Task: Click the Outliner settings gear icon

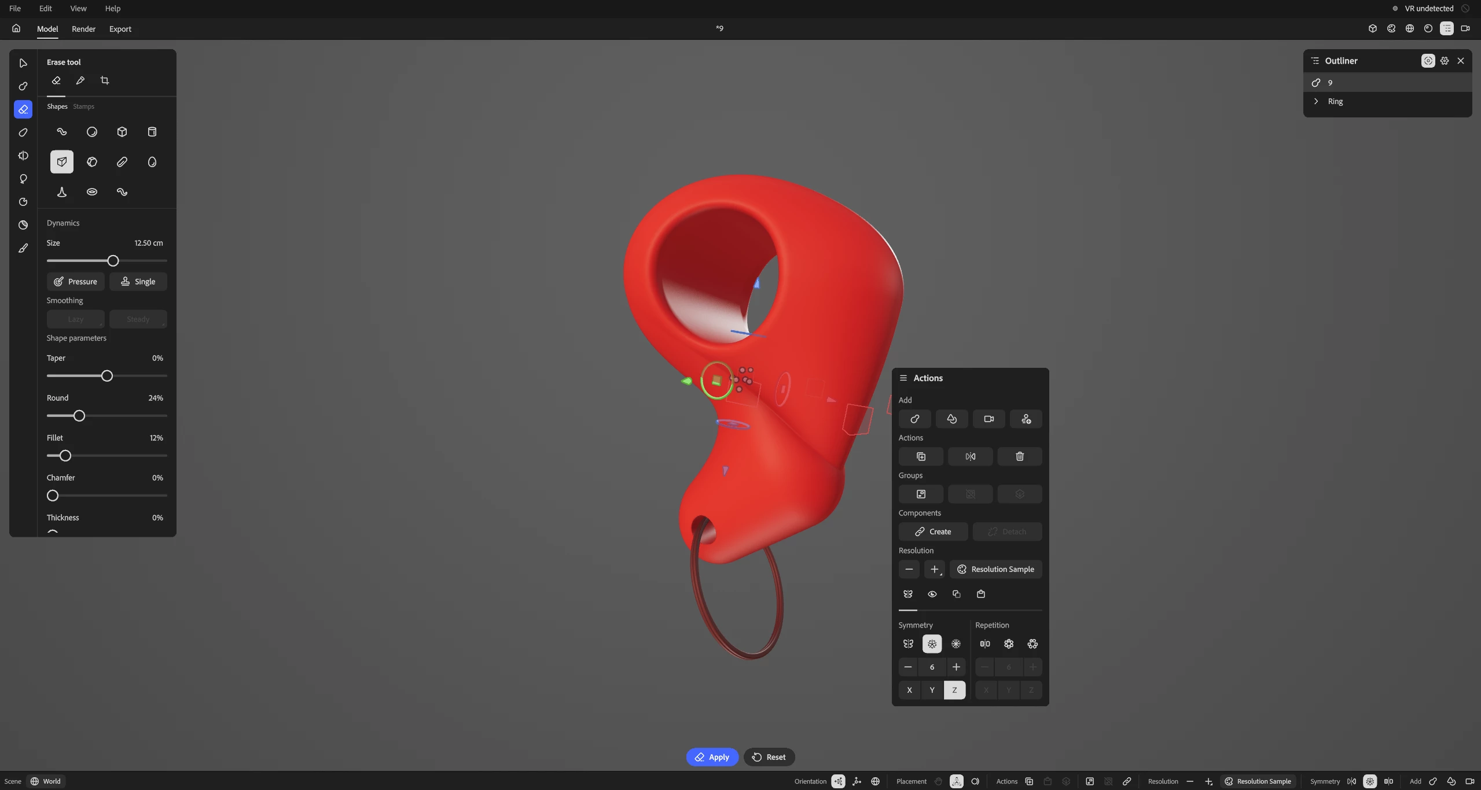Action: 1445,61
